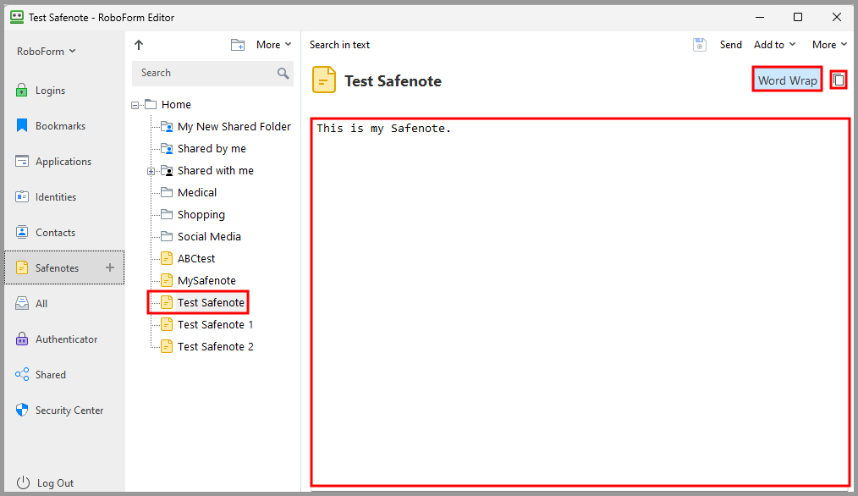858x496 pixels.
Task: Open the Add to dropdown
Action: pyautogui.click(x=774, y=45)
